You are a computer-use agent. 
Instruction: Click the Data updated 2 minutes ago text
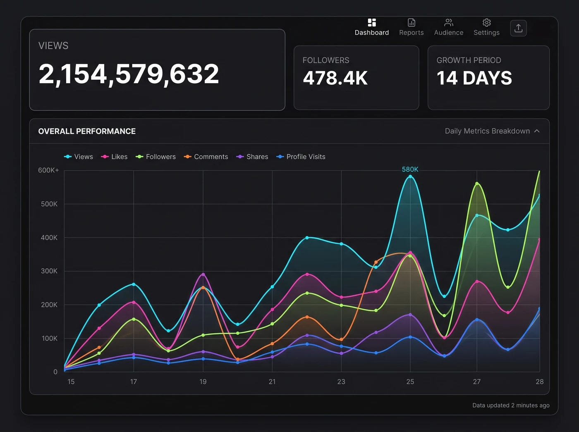click(x=511, y=406)
